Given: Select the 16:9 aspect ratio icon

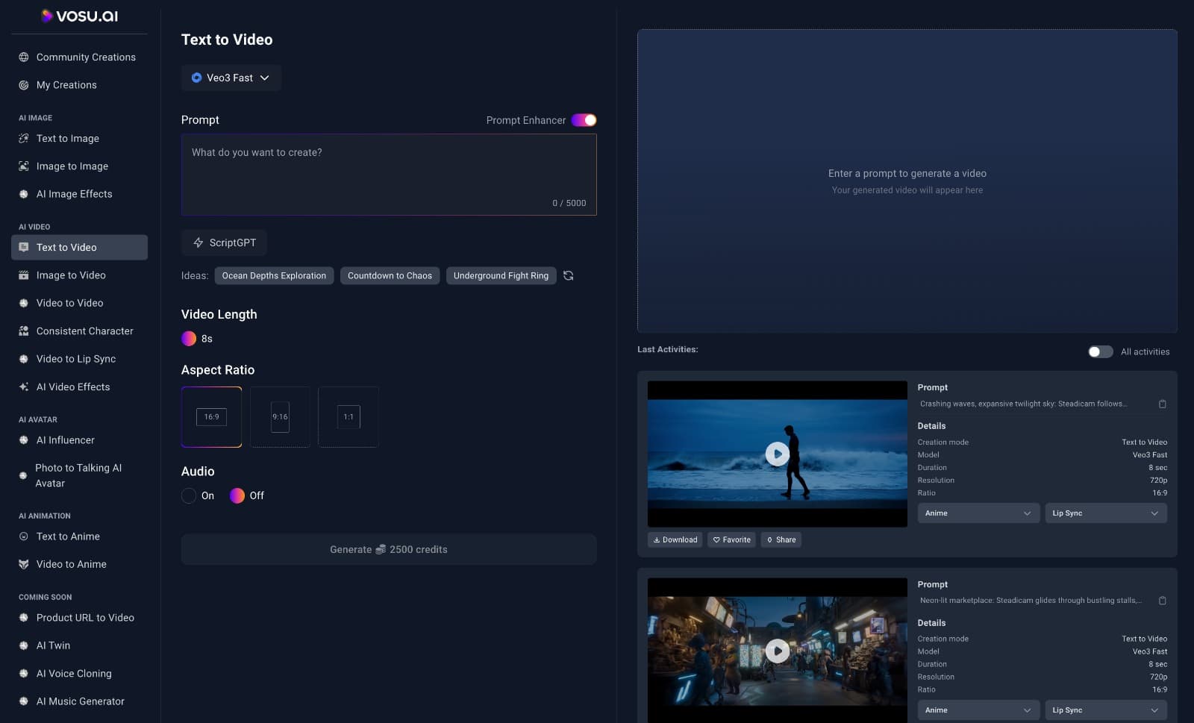Looking at the screenshot, I should [x=211, y=417].
